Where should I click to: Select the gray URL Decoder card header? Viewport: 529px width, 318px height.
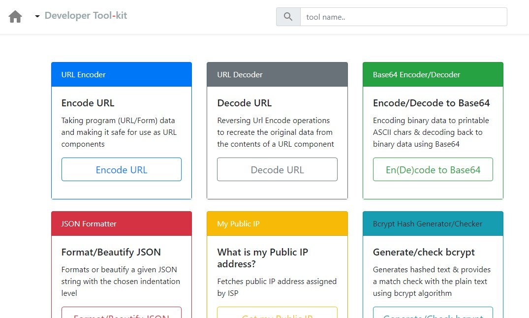coord(278,75)
